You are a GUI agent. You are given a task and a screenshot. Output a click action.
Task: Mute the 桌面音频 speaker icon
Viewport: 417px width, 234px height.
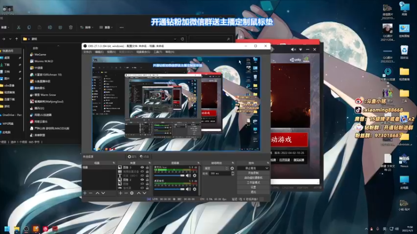click(x=188, y=189)
